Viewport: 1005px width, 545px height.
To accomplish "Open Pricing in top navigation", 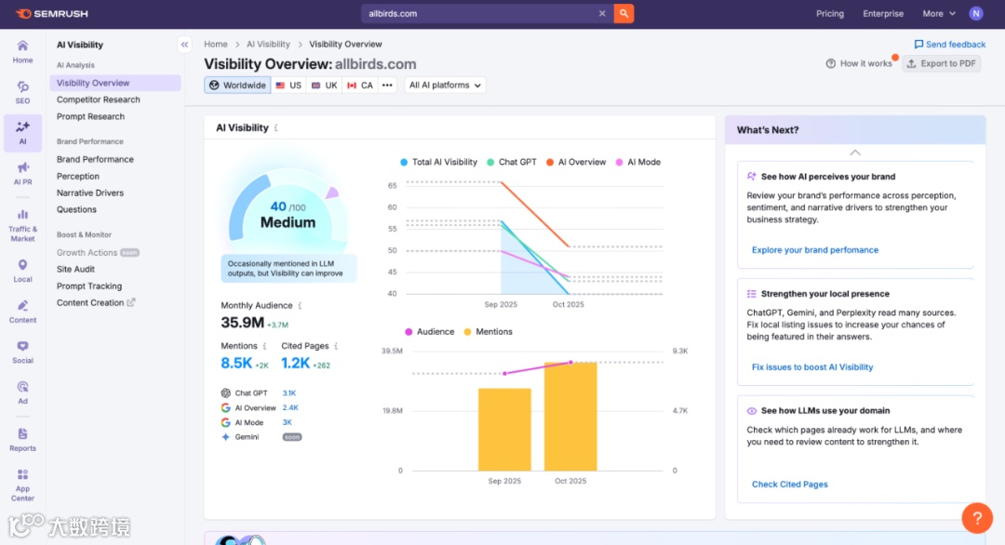I will click(830, 13).
